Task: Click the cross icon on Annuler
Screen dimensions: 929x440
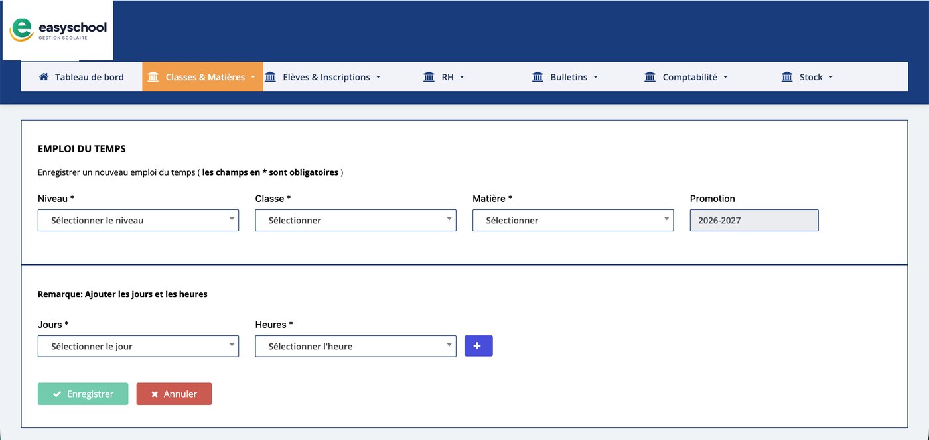Action: point(155,394)
